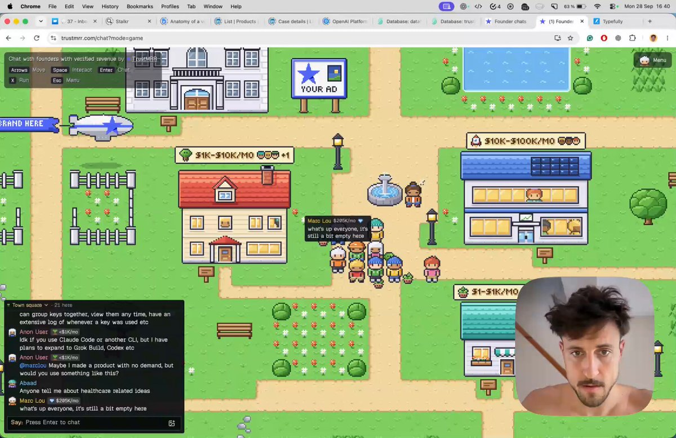
Task: Open the Window menu
Action: click(x=213, y=6)
